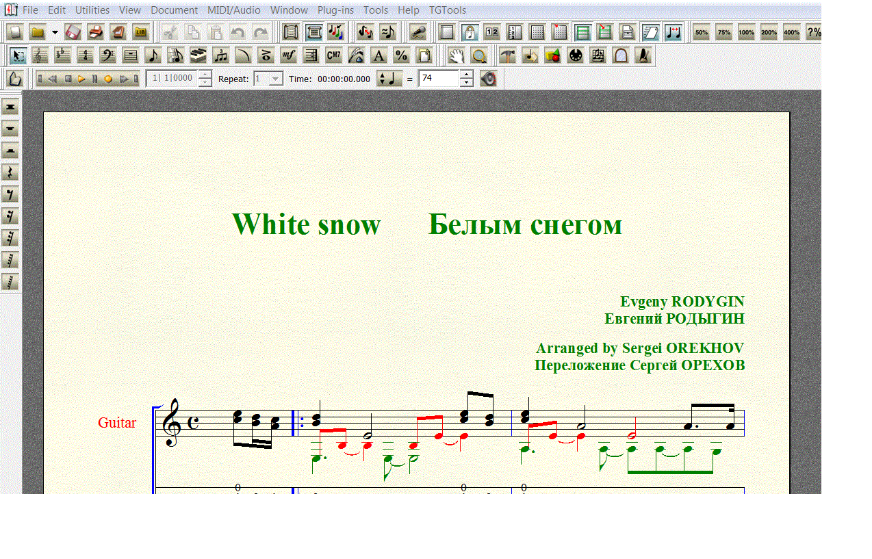
Task: Toggle the note spacing arrows button
Action: coord(673,32)
